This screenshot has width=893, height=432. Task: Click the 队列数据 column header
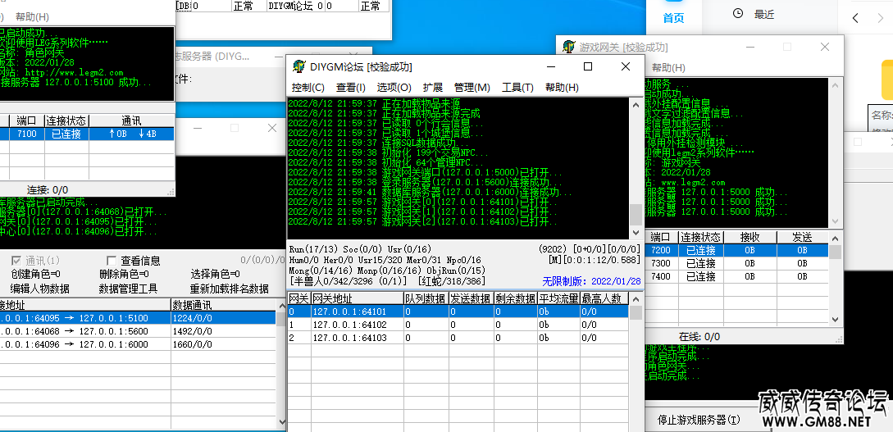[x=426, y=299]
